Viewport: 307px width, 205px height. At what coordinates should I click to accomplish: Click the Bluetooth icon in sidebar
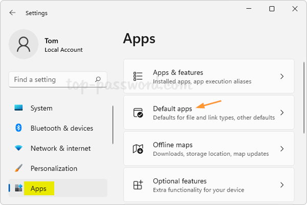[19, 128]
